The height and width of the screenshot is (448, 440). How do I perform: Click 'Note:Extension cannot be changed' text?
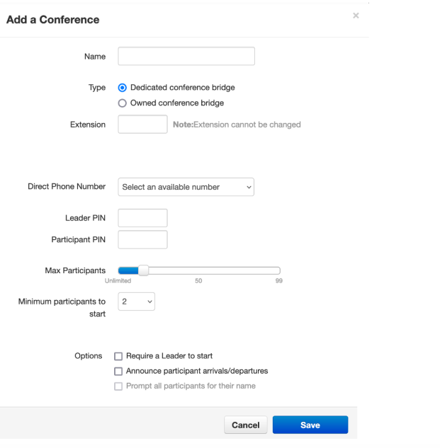coord(237,125)
